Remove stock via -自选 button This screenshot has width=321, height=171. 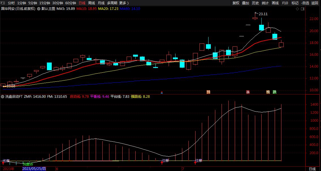click(x=305, y=3)
